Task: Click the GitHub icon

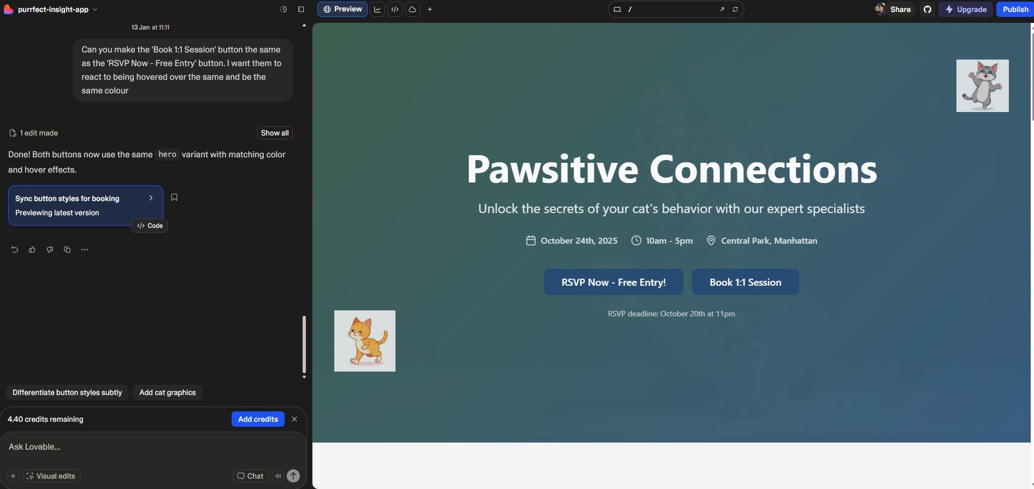Action: click(927, 9)
